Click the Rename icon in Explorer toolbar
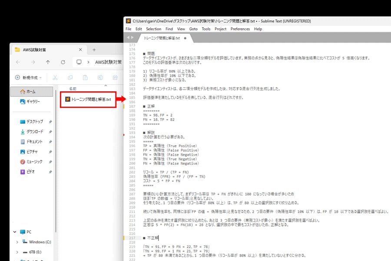Viewport: 391px width, 261px height. pos(100,78)
